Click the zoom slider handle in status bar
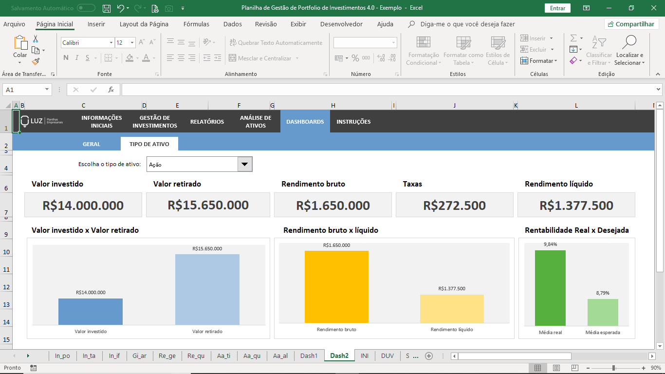Viewport: 665px width, 374px height. (x=613, y=368)
